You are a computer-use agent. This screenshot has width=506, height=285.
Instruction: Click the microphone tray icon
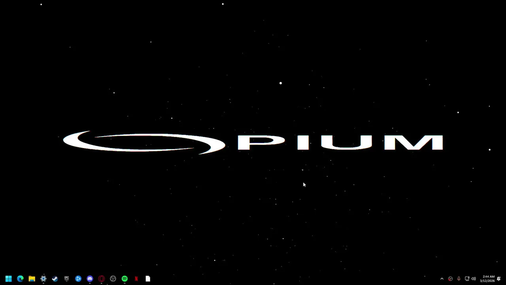coord(459,279)
